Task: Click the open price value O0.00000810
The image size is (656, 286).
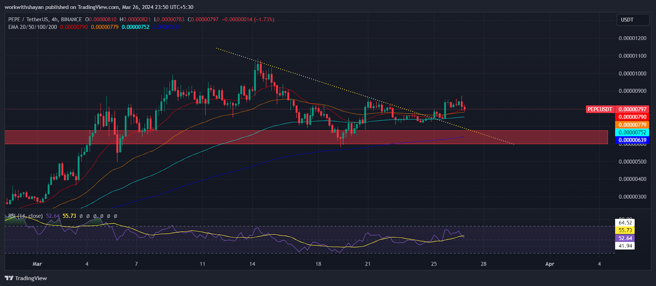Action: (101, 19)
